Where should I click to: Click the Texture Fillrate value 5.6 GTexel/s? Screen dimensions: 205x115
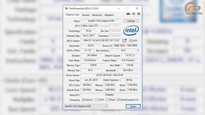pyautogui.click(x=128, y=60)
